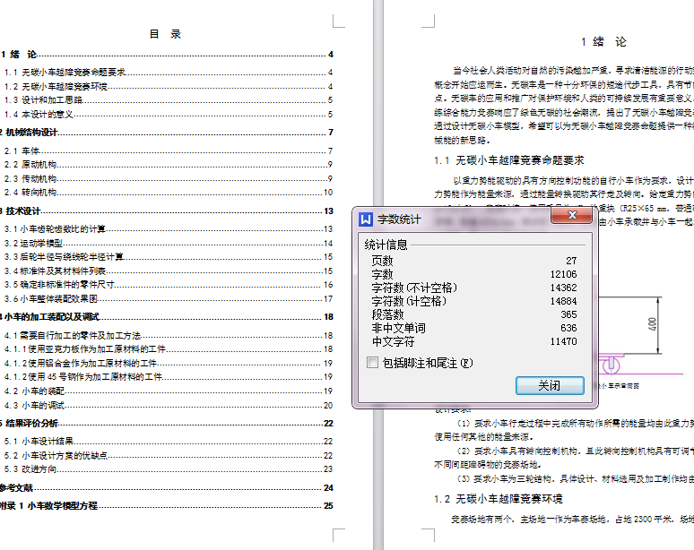Open TOC entry 2.1 车体

point(169,150)
